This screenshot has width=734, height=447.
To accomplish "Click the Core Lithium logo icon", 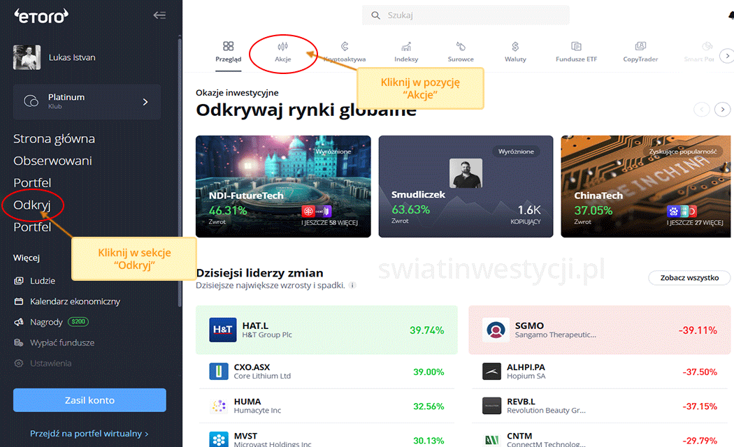I will click(x=219, y=372).
